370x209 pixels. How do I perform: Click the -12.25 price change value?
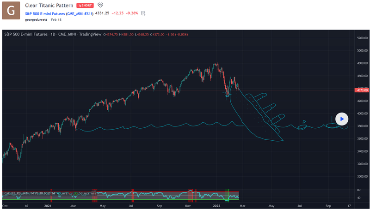coord(117,13)
